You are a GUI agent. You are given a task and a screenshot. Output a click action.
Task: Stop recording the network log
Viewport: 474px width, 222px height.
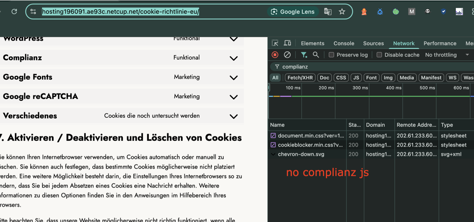[x=275, y=54]
